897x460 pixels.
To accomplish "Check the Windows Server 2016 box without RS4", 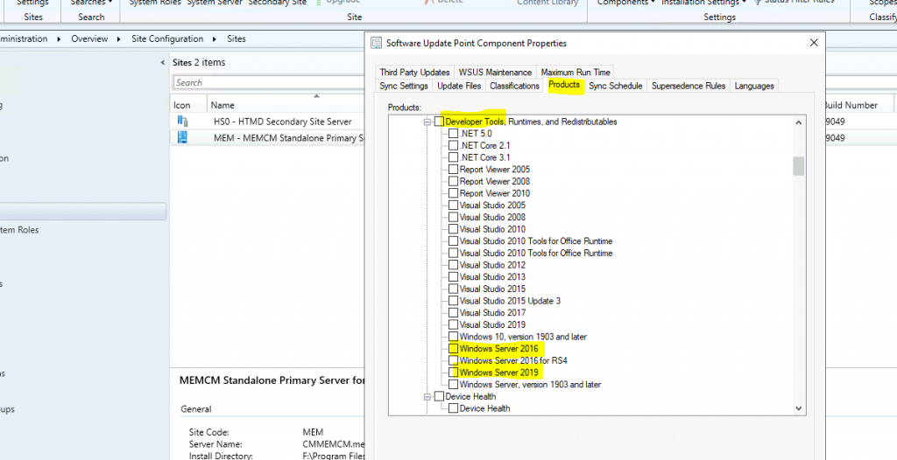I will tap(453, 349).
